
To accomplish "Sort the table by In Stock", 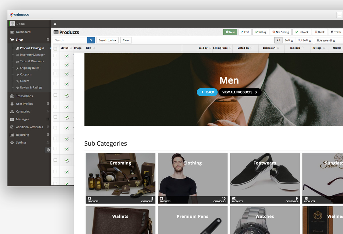I will 297,48.
